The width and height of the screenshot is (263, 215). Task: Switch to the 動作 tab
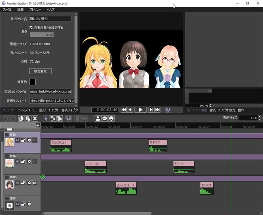[241, 110]
